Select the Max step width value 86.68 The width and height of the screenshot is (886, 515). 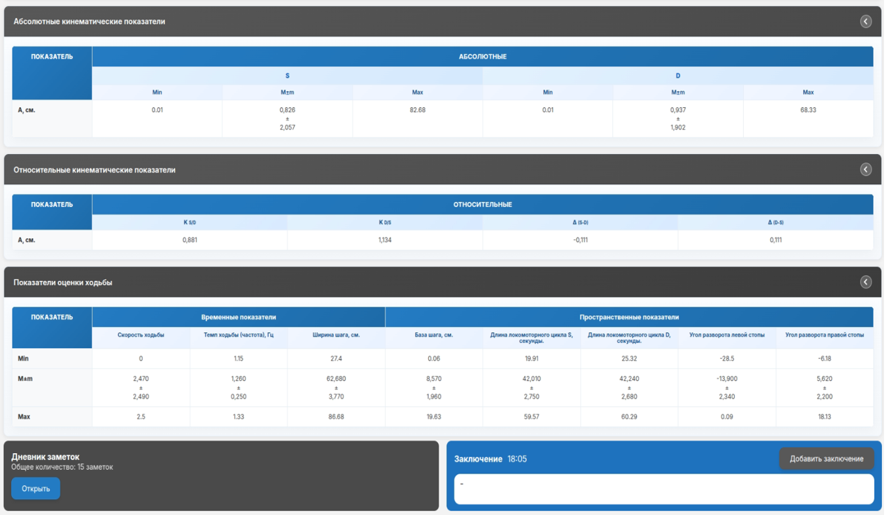click(x=336, y=416)
